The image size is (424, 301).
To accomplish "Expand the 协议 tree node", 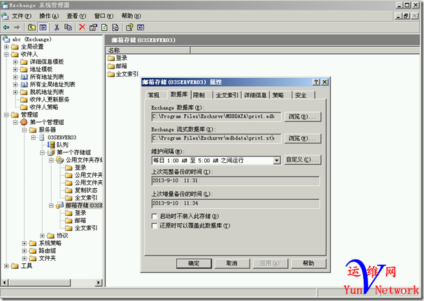I will (x=42, y=235).
